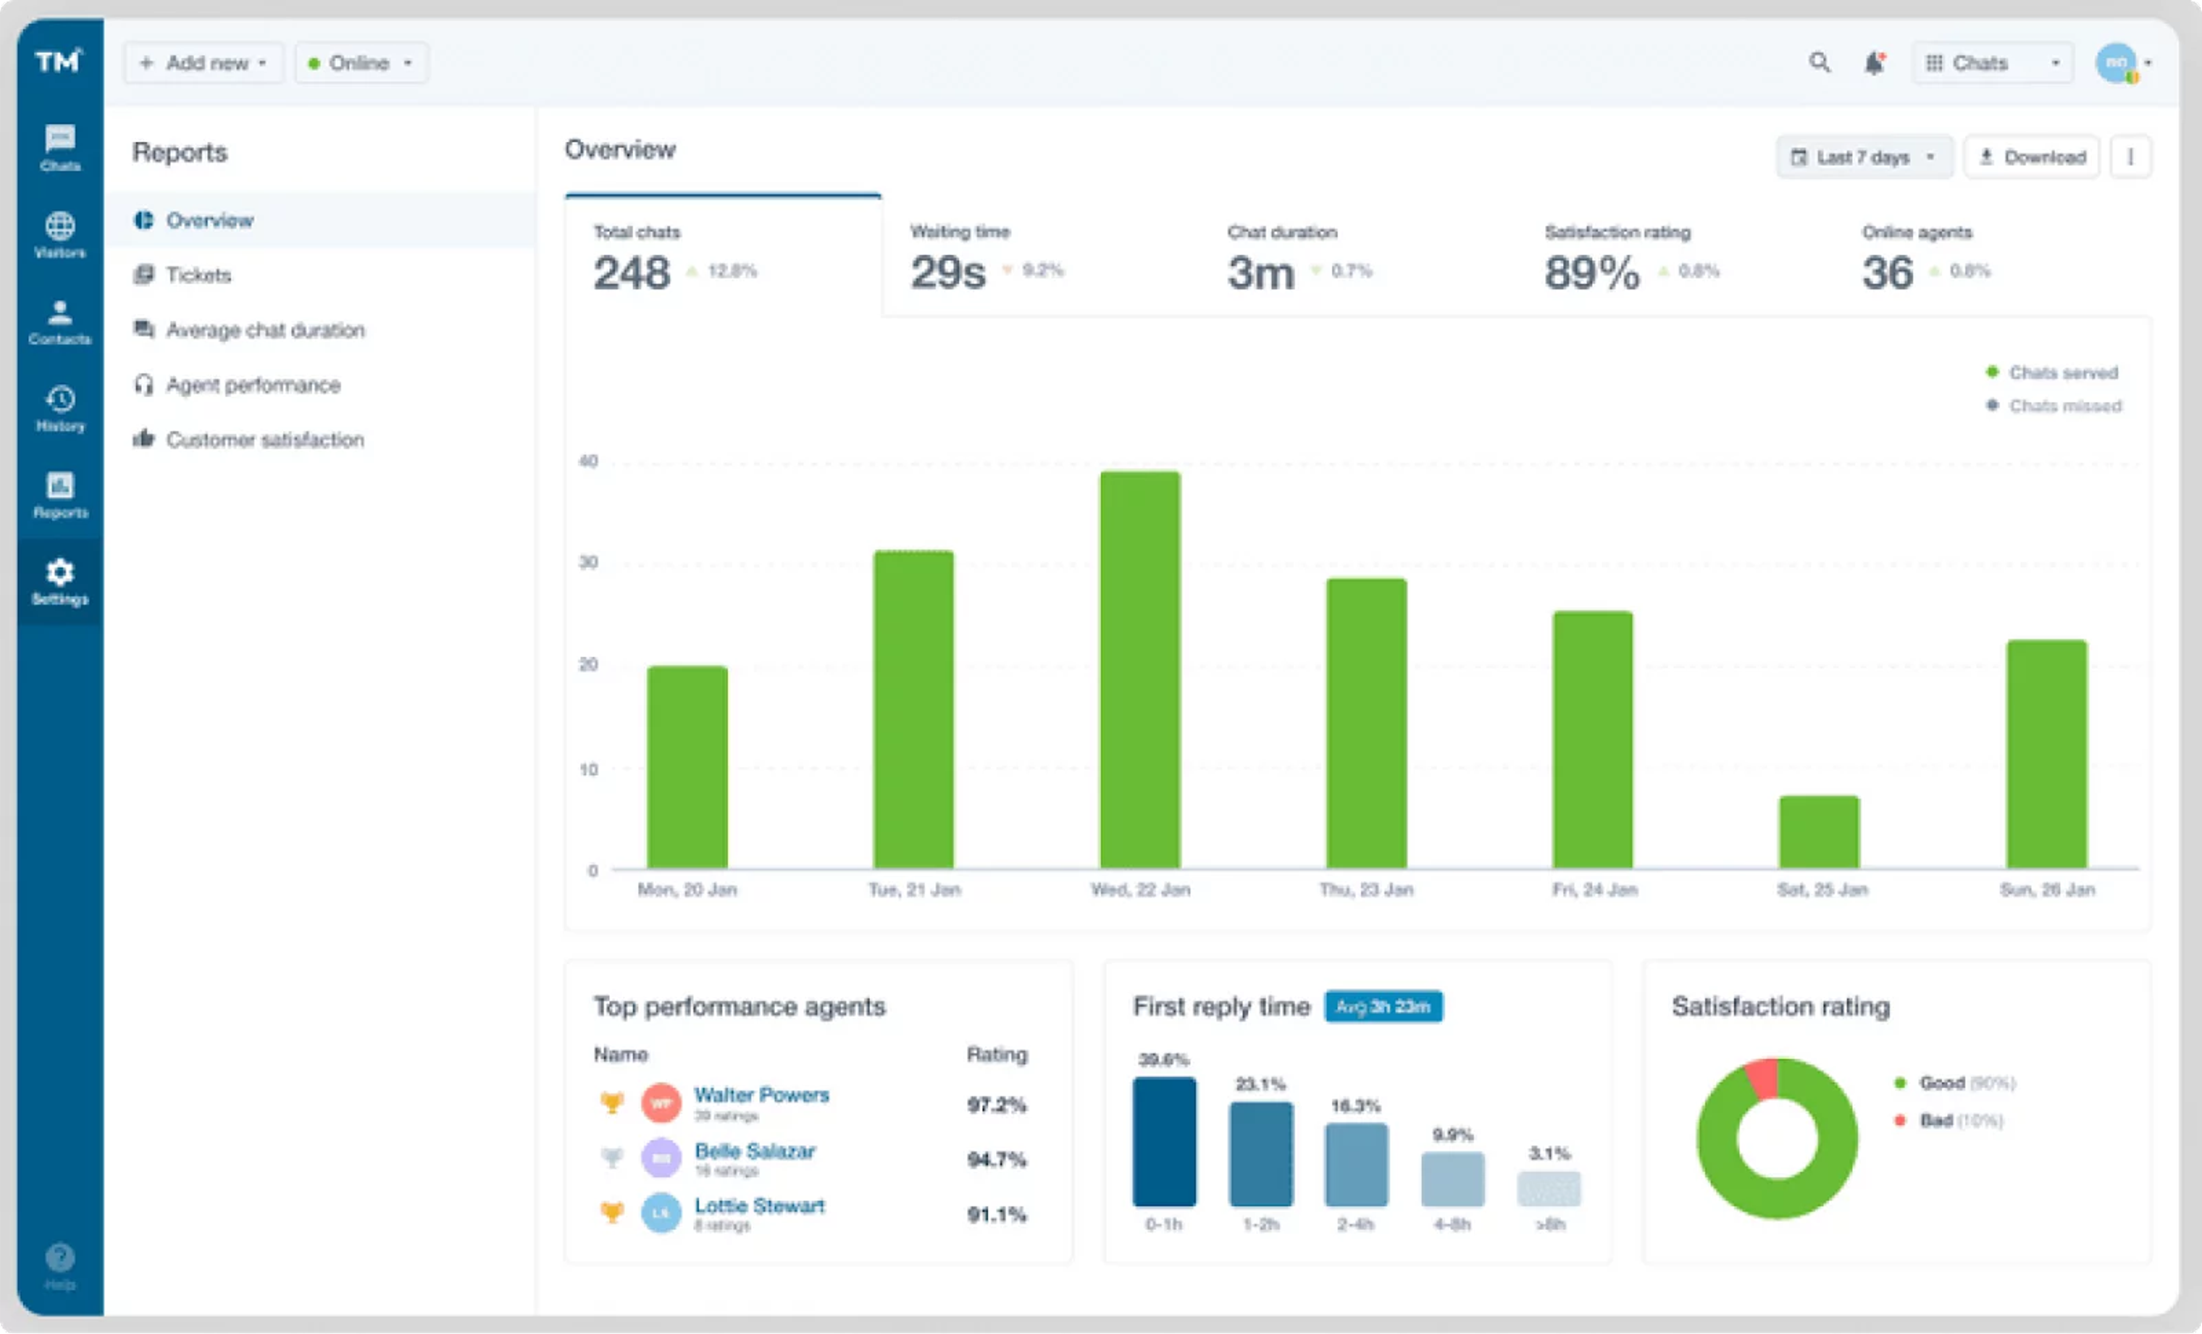Click the Download button

pos(2031,157)
